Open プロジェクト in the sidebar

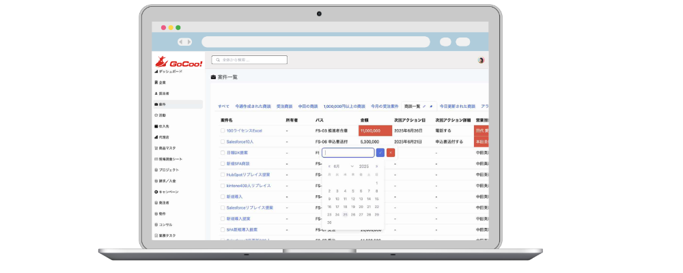[x=167, y=170]
